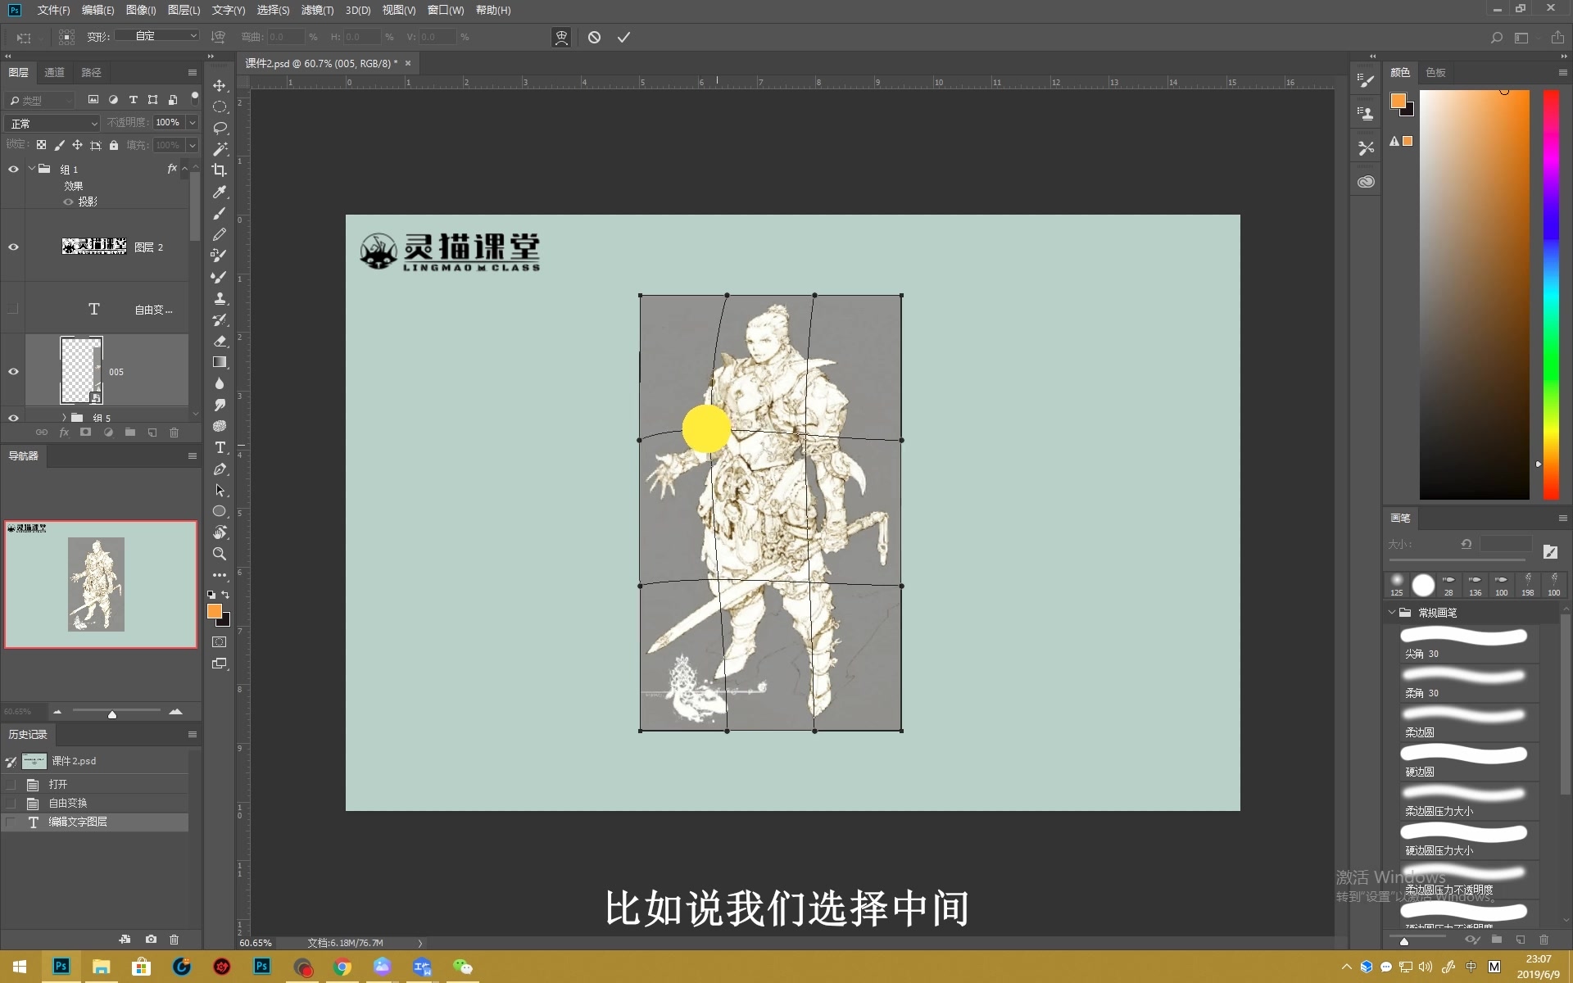The height and width of the screenshot is (983, 1573).
Task: Open WeChat from the taskbar
Action: click(463, 967)
